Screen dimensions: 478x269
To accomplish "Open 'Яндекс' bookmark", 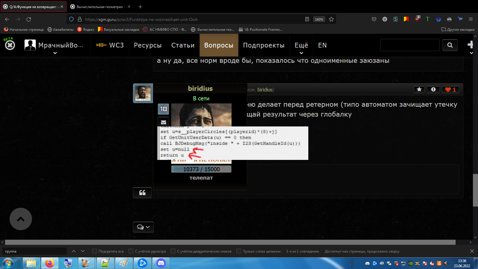I will [86, 30].
